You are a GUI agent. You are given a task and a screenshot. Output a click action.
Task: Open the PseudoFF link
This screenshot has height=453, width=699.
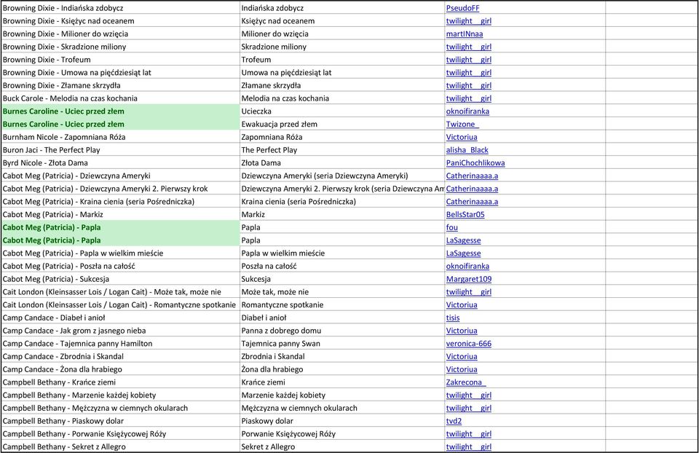point(462,8)
